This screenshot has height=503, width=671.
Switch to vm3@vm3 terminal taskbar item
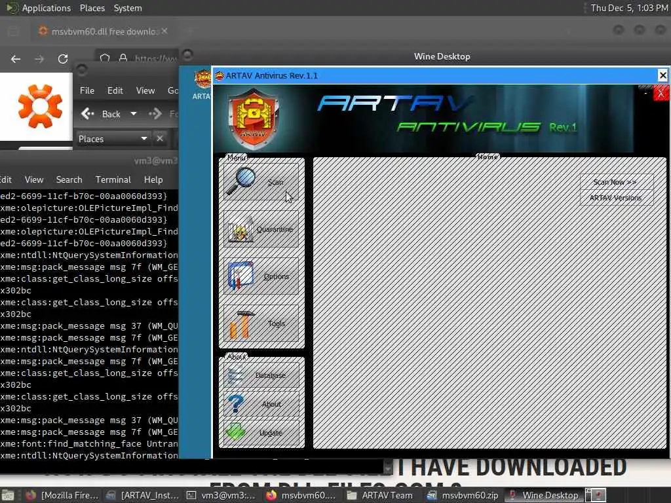click(x=222, y=495)
